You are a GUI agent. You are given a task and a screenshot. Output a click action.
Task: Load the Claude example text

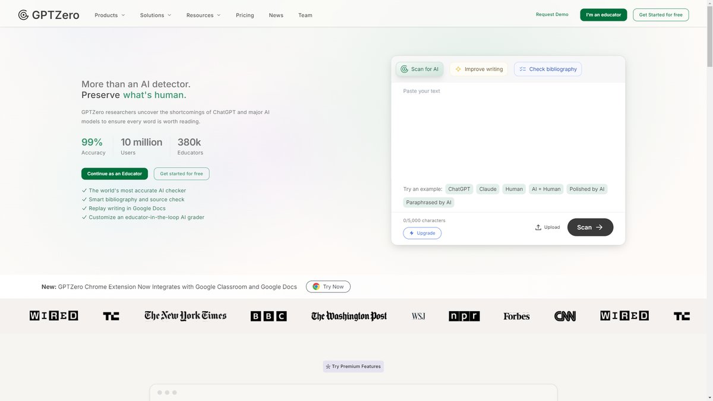point(488,189)
